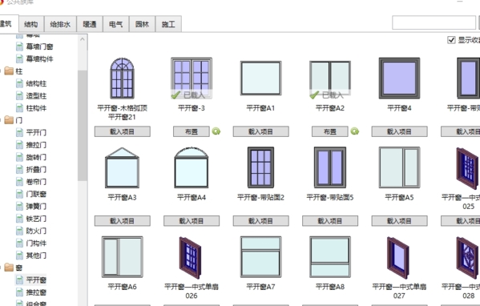The height and width of the screenshot is (306, 480).
Task: Click the 平开窗-木格弧顶 arched window thumbnail
Action: pyautogui.click(x=122, y=78)
